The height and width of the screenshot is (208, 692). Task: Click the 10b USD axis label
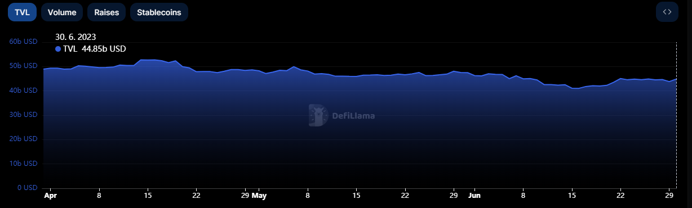(23, 164)
